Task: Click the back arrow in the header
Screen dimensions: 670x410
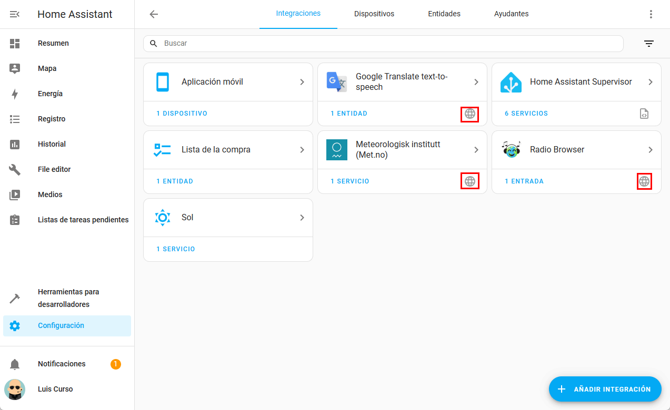Action: click(154, 14)
